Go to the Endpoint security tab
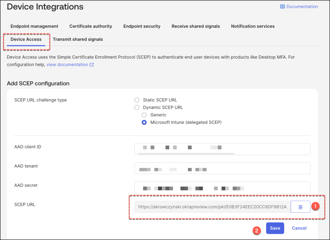This screenshot has height=240, width=330. [142, 26]
